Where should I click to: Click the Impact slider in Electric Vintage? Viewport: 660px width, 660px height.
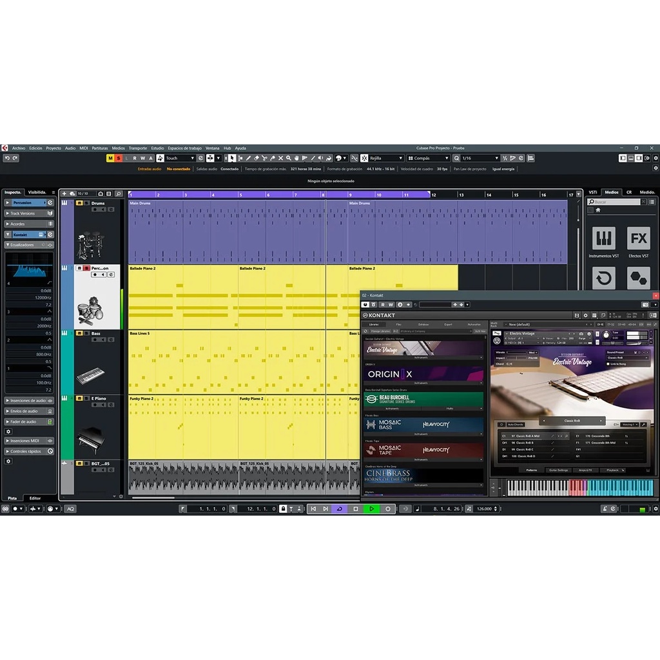click(x=516, y=358)
